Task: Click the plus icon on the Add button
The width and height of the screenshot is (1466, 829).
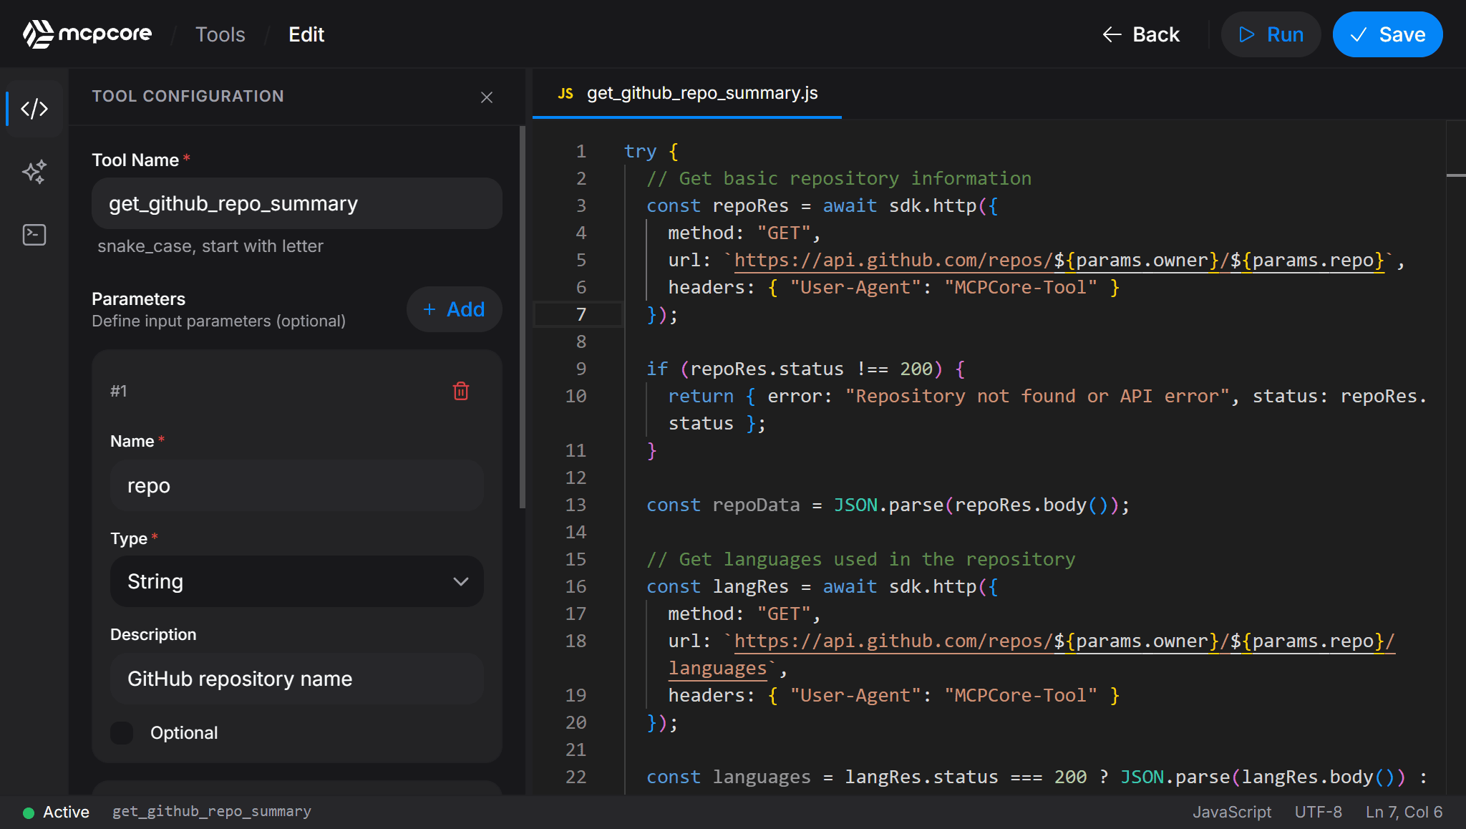Action: 429,309
